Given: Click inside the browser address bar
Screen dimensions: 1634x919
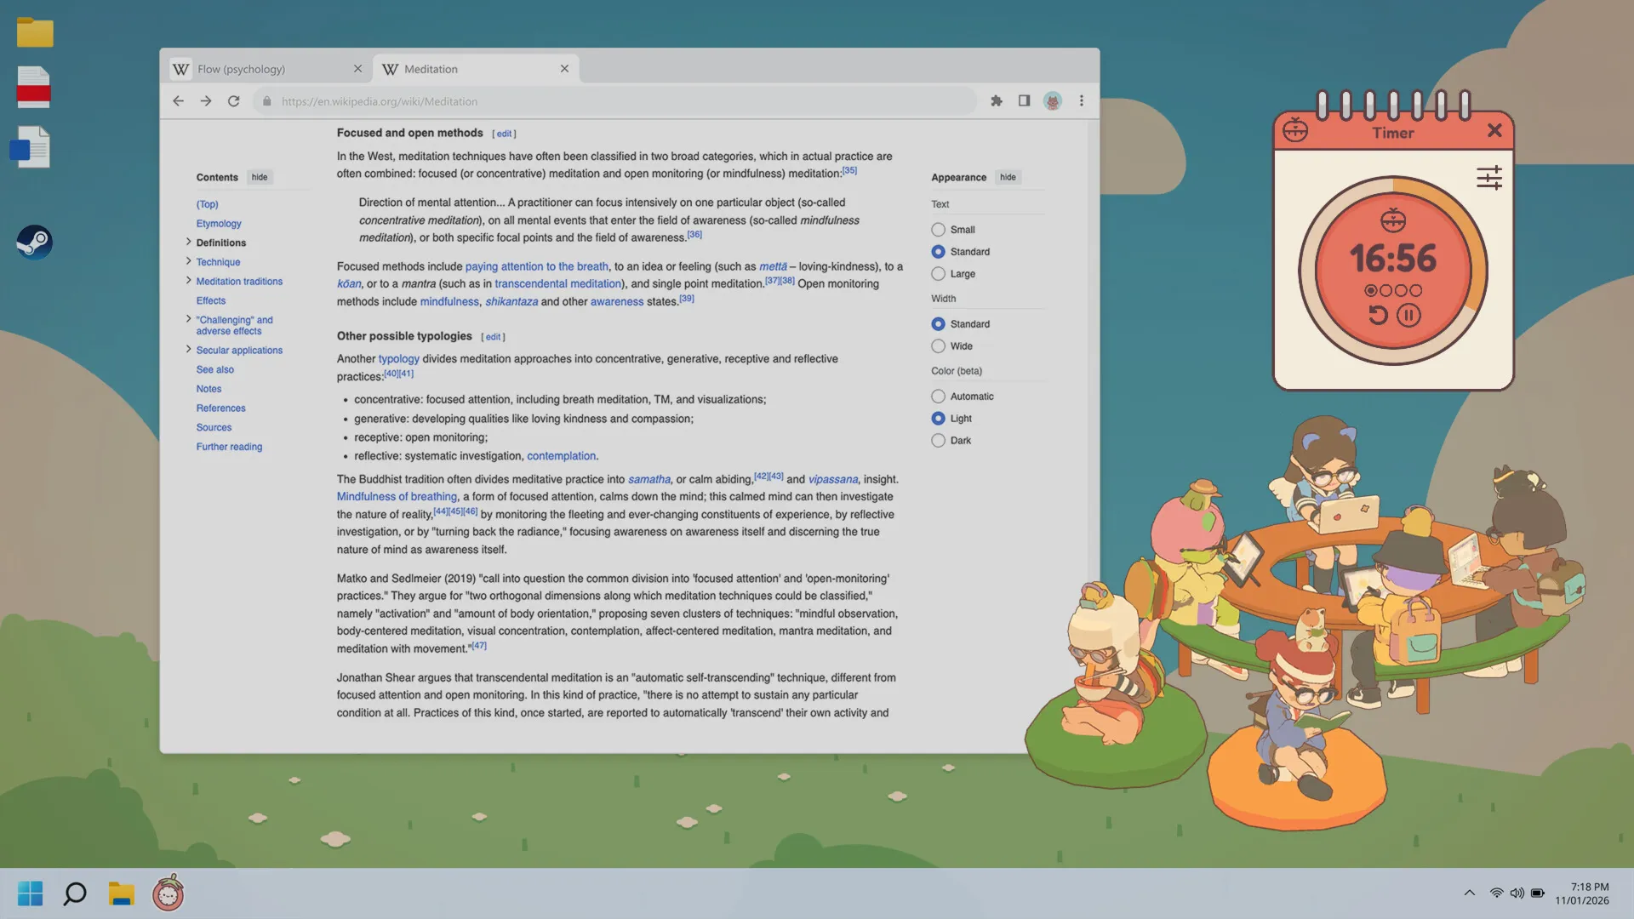Looking at the screenshot, I should click(511, 100).
